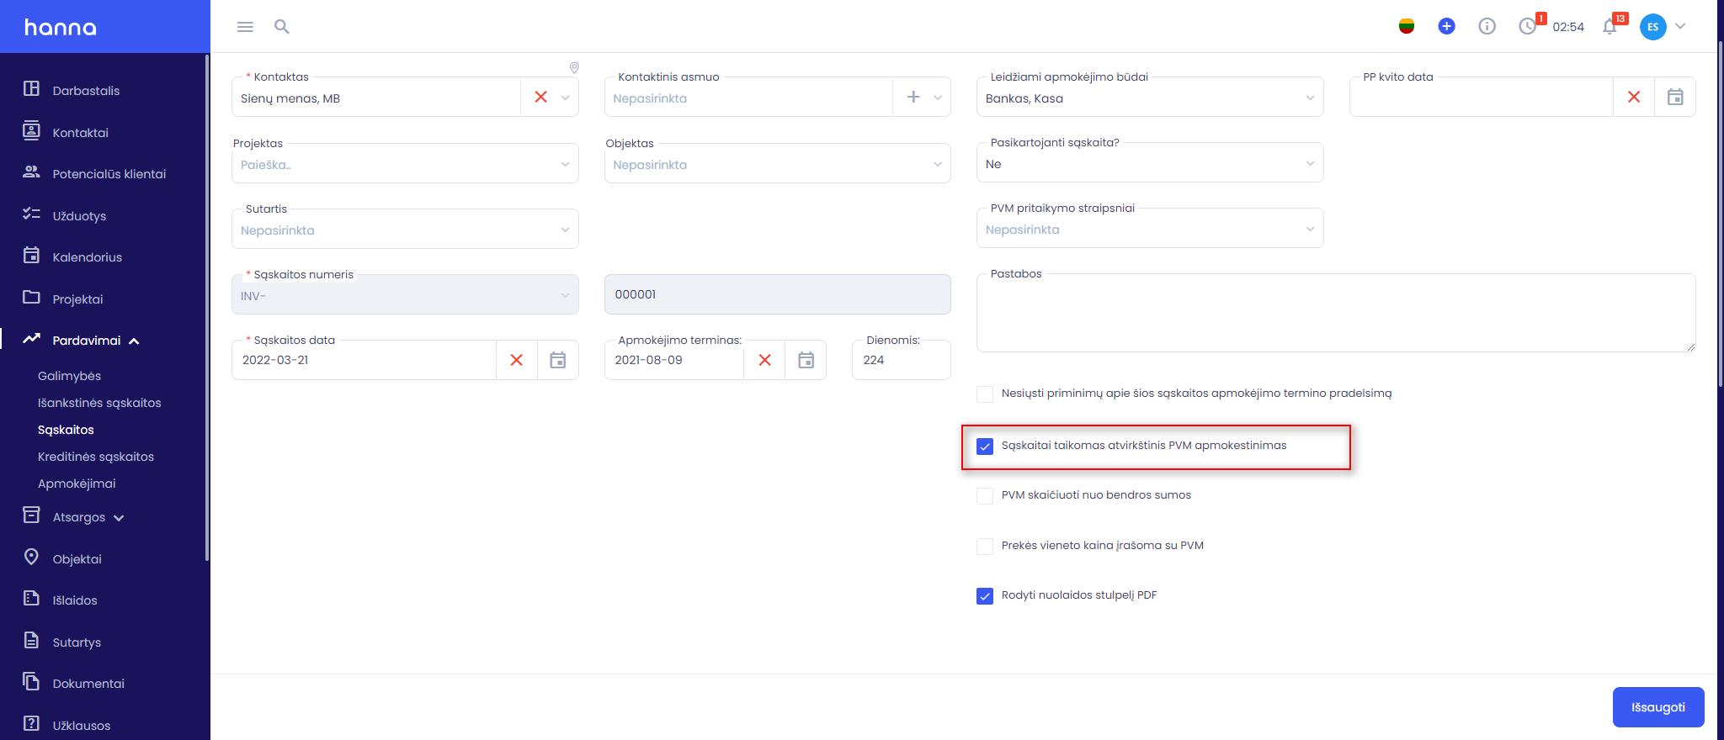Click the search magnifier icon
Viewport: 1724px width, 740px height.
282,27
